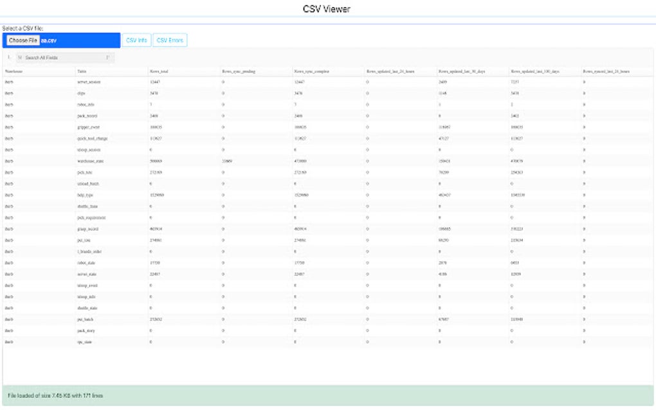
Task: Click inside the Search All Fields input
Action: point(64,58)
